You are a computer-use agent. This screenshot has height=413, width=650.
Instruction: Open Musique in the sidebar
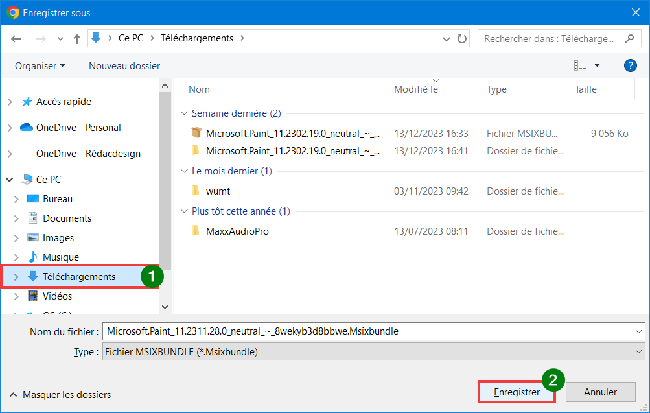(61, 257)
